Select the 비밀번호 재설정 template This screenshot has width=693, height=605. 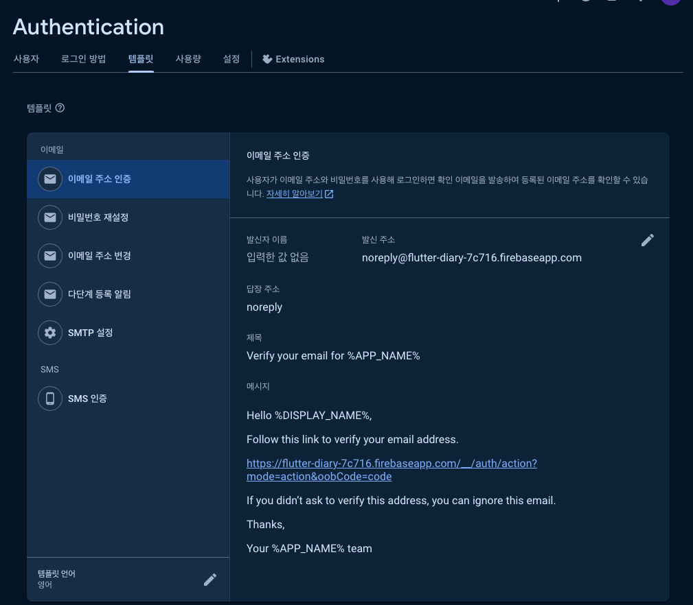point(128,217)
